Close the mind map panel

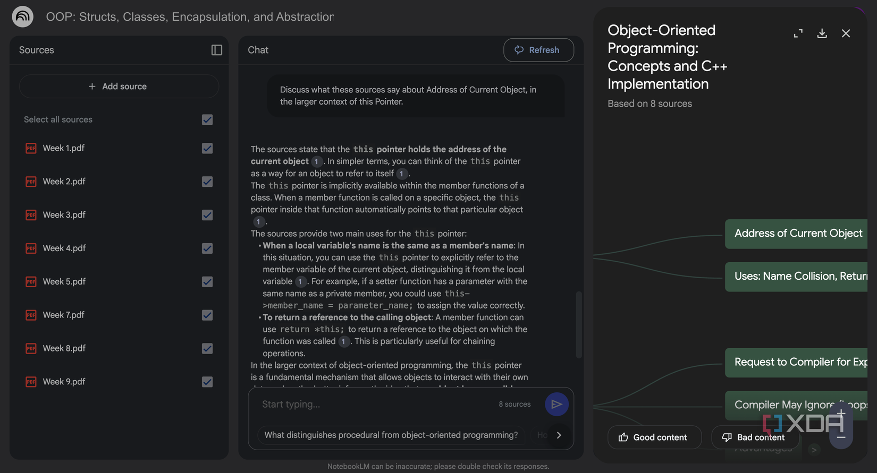(846, 33)
